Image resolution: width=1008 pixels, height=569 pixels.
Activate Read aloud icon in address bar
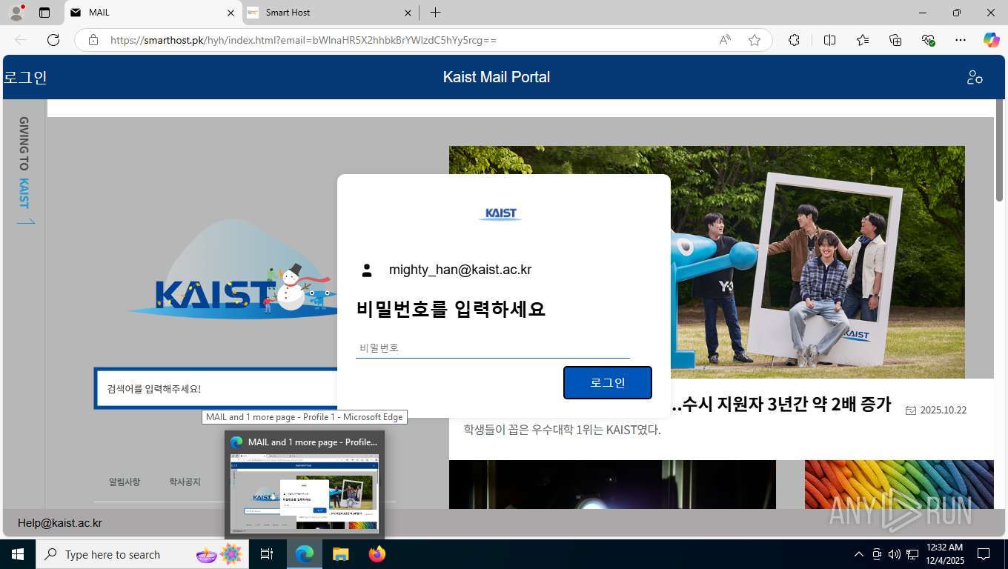tap(725, 40)
